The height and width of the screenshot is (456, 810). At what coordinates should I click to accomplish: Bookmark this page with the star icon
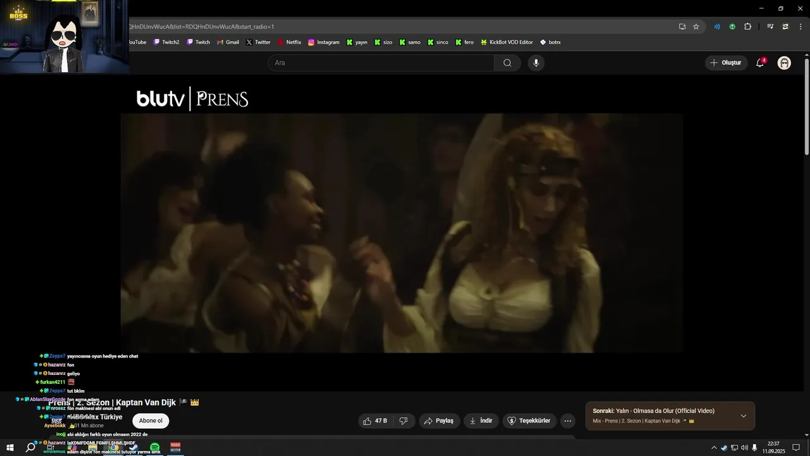coord(696,27)
